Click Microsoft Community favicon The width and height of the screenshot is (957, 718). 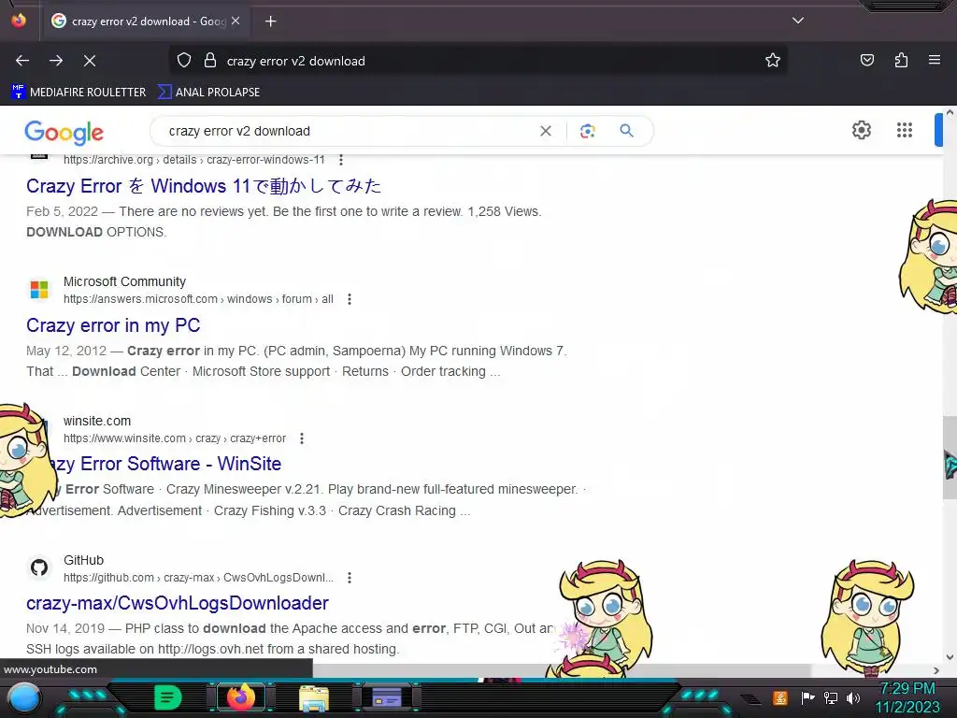click(x=39, y=290)
